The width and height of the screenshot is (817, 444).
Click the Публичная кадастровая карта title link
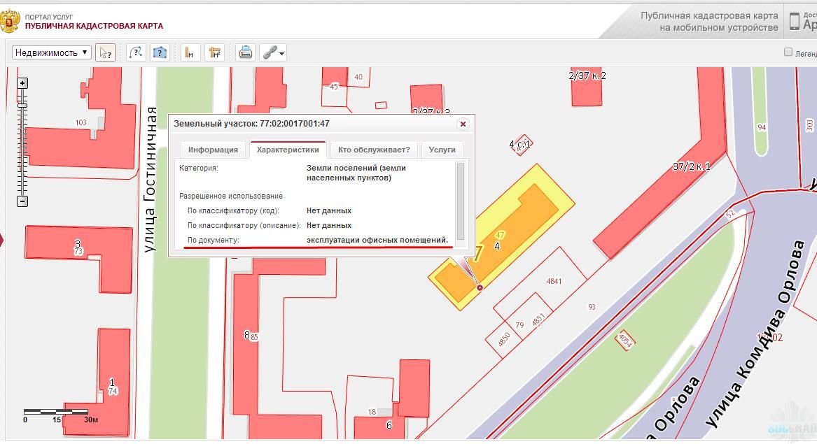coord(94,26)
